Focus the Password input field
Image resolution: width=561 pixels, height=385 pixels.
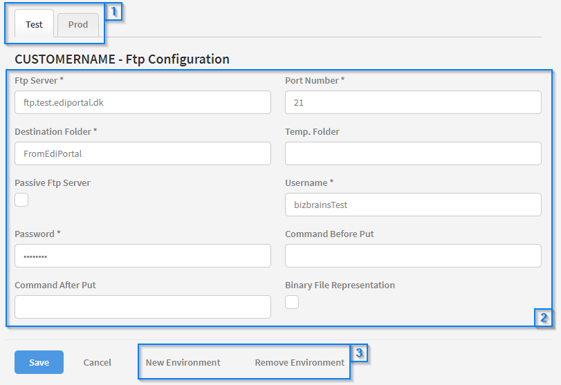point(142,256)
